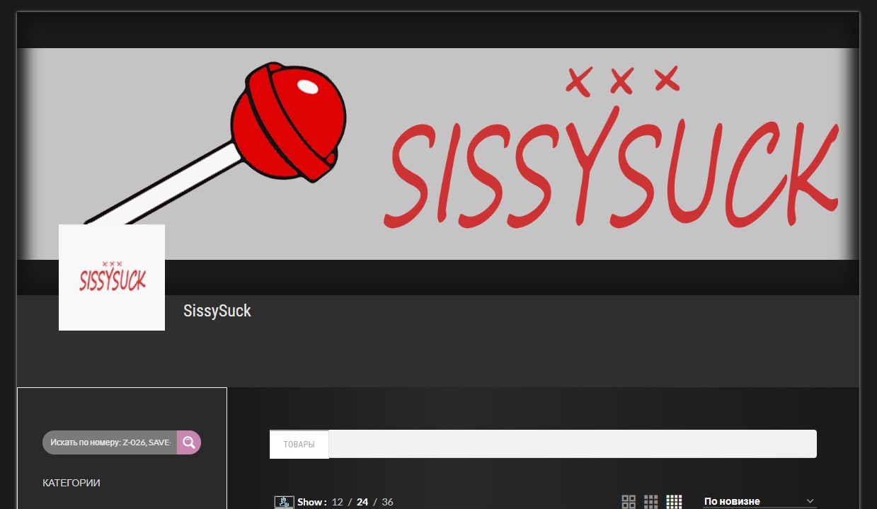Click the Show label text
The width and height of the screenshot is (877, 509).
pos(311,502)
